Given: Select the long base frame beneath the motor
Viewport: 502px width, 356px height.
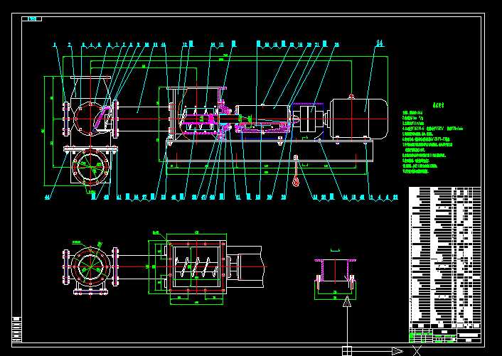Looking at the screenshot, I should click(269, 151).
